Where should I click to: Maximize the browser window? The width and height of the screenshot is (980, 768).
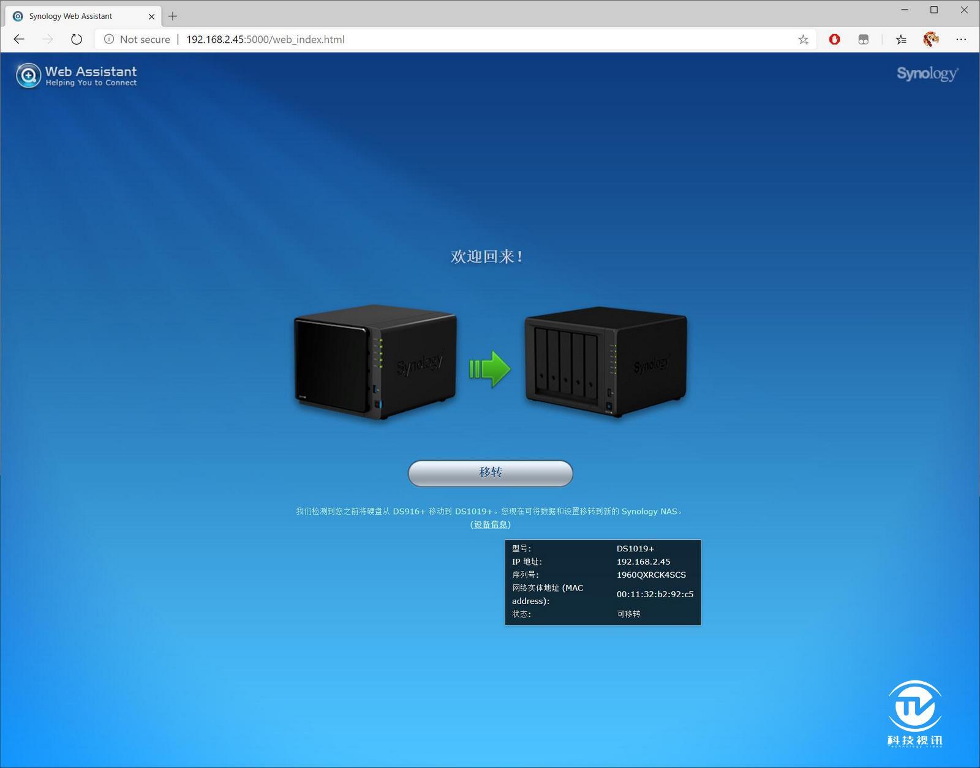coord(934,10)
